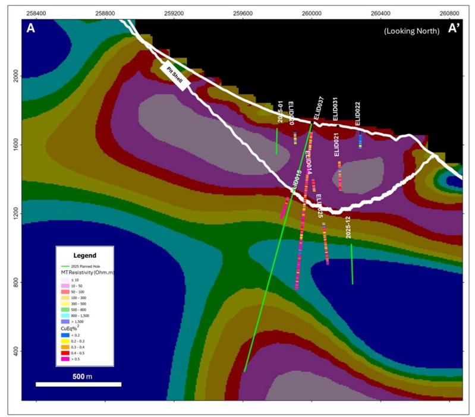Click the section label A' in corner
475x417 pixels.
[x=455, y=29]
